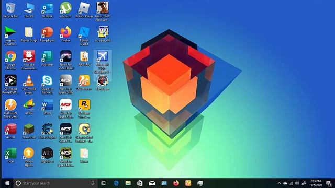The height and width of the screenshot is (188, 335).
Task: Open the notification Action Center
Action: click(329, 183)
